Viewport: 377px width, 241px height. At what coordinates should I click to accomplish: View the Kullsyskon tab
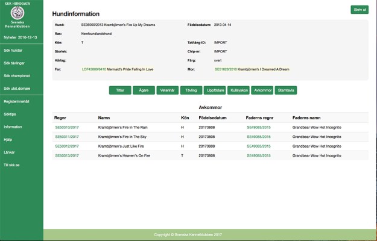click(239, 90)
